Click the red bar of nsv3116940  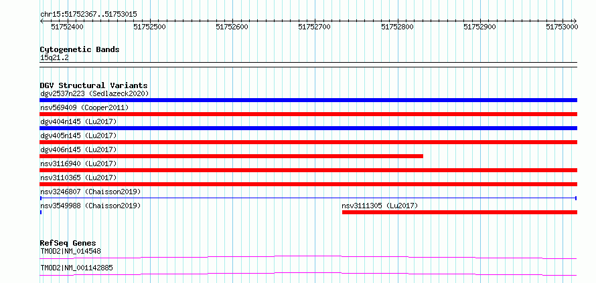[308, 170]
